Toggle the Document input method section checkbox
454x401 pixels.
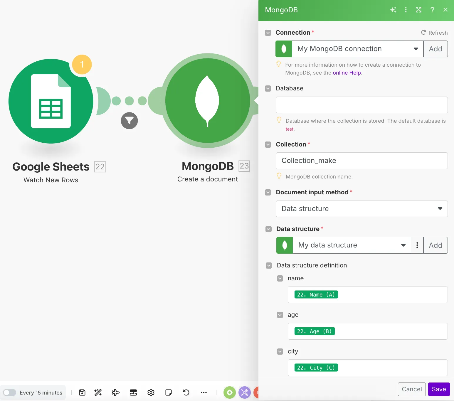pyautogui.click(x=268, y=192)
